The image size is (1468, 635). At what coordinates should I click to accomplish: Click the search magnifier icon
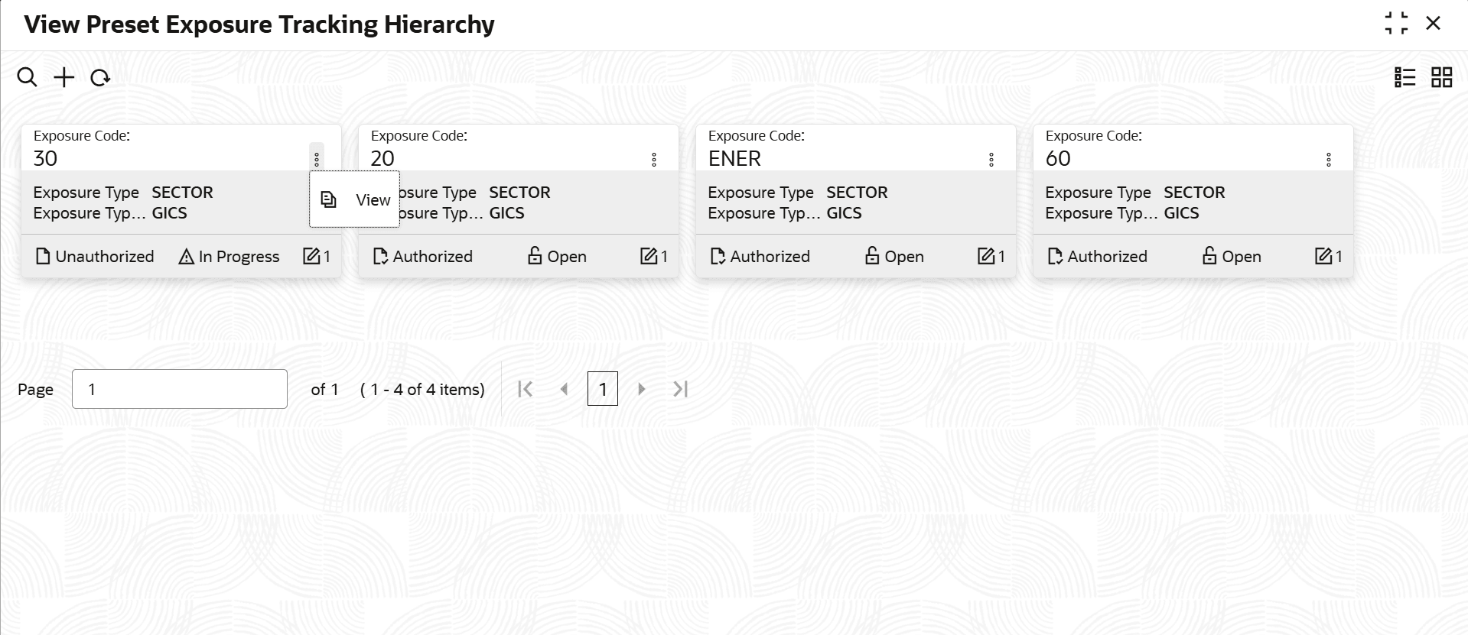pos(27,77)
